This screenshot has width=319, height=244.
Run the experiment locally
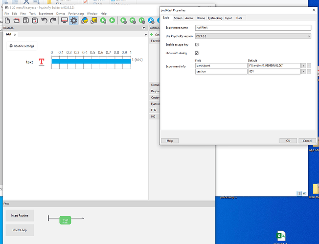click(x=112, y=20)
